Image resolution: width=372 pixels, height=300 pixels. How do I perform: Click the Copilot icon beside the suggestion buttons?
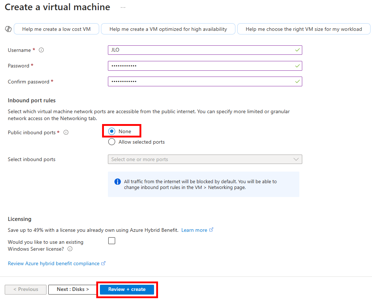[8, 29]
